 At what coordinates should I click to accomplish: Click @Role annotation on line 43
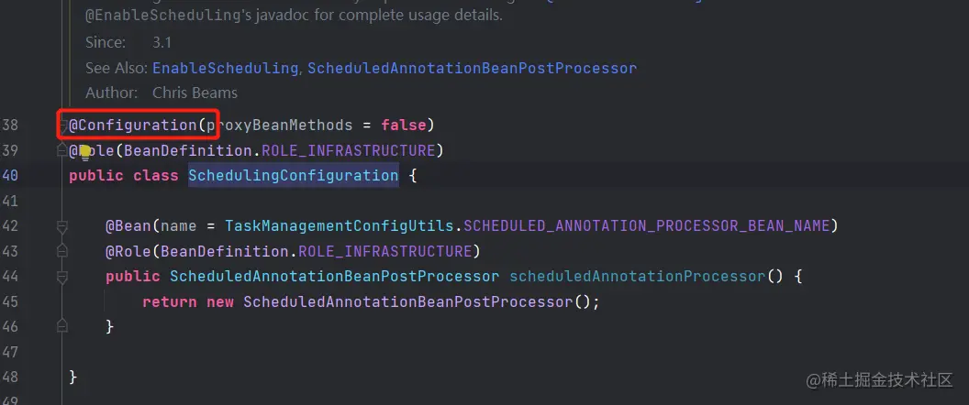tap(128, 251)
